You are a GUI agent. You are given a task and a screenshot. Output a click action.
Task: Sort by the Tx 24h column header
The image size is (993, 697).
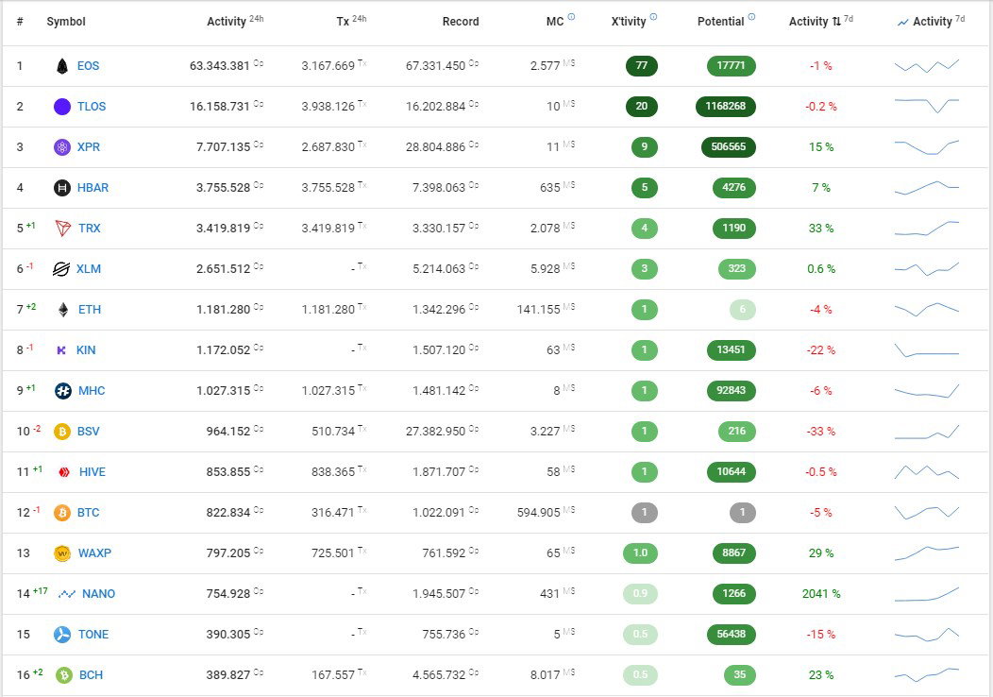coord(351,21)
